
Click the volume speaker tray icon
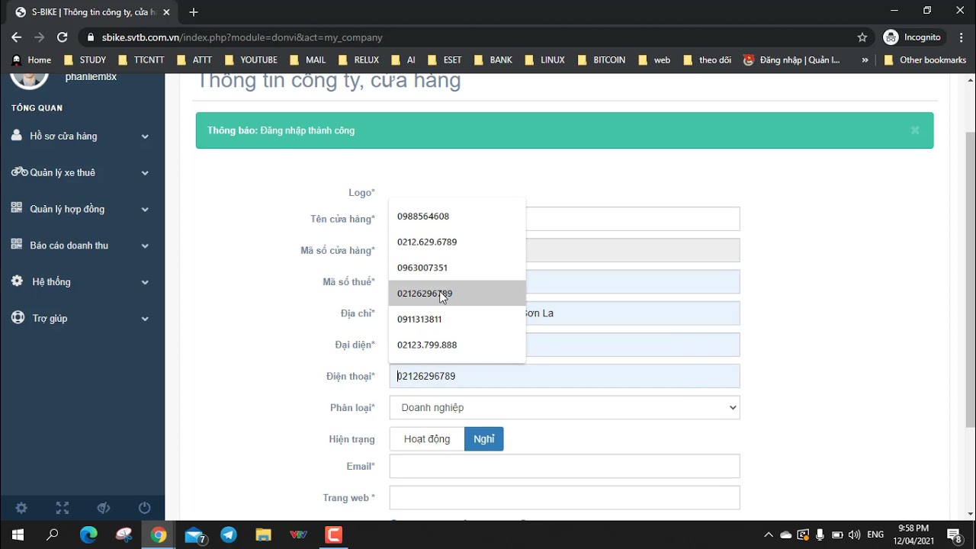click(x=854, y=535)
